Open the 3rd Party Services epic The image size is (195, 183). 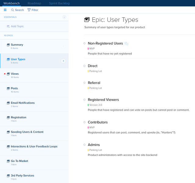coord(34,177)
